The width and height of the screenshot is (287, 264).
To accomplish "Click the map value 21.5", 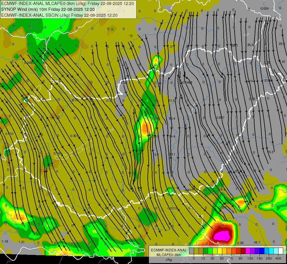I will [172, 101].
